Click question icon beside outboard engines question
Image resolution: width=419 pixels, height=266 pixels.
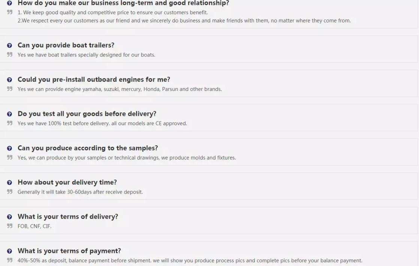[9, 80]
